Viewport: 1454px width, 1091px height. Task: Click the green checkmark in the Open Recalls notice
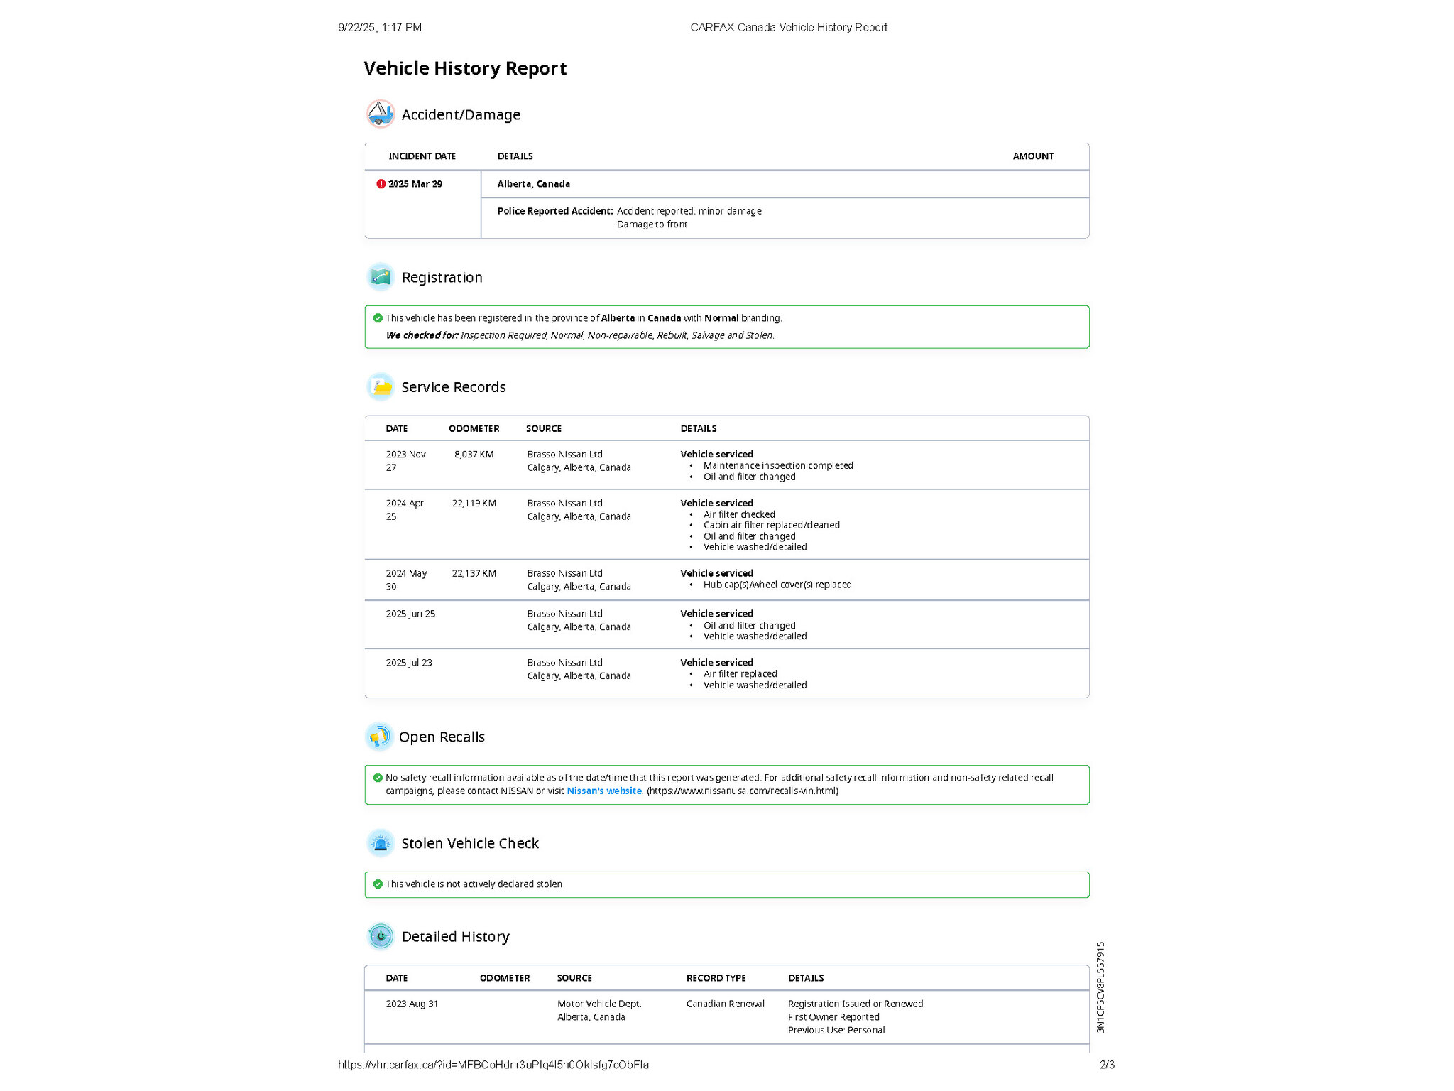(378, 778)
